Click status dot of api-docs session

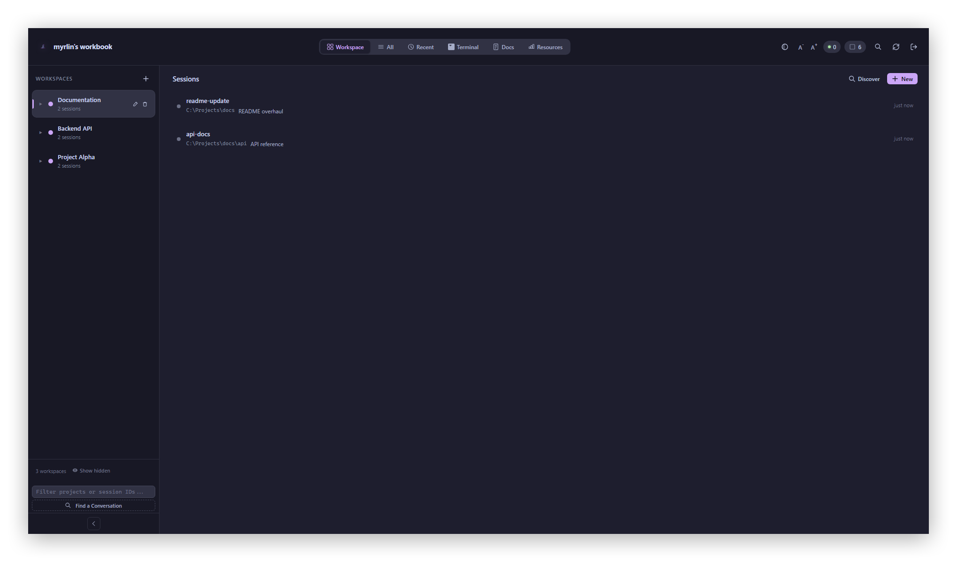(179, 139)
